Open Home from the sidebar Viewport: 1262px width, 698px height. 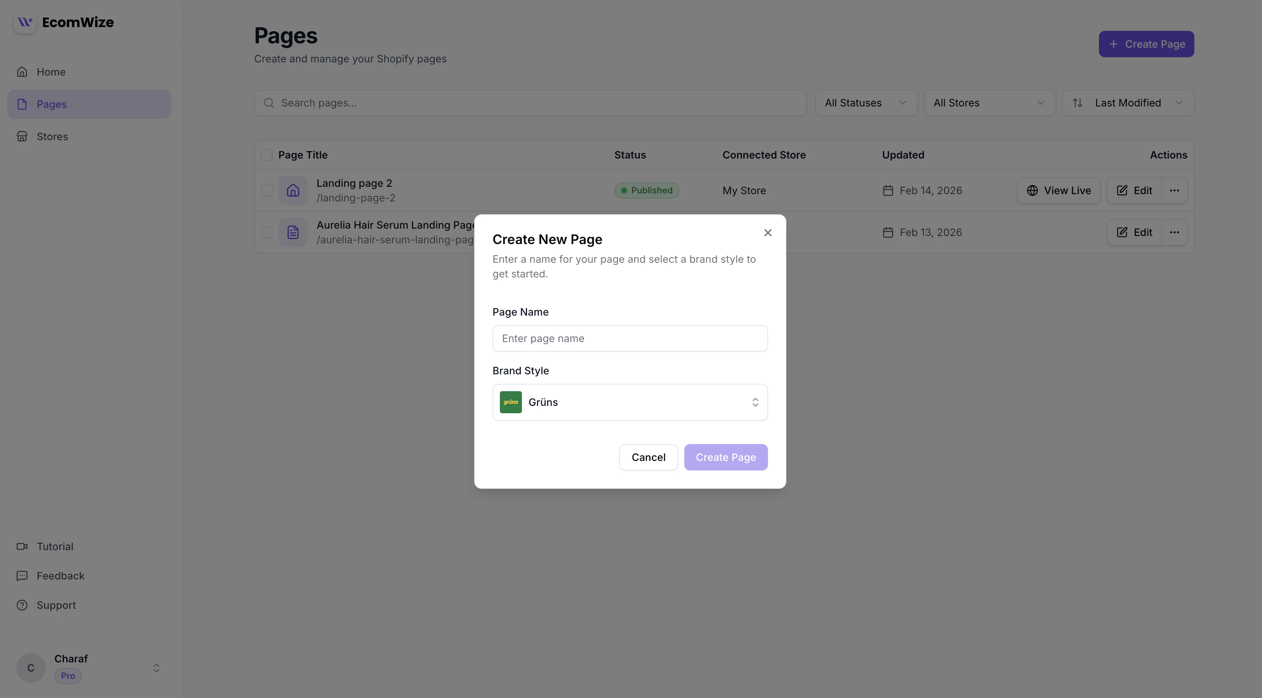tap(51, 72)
